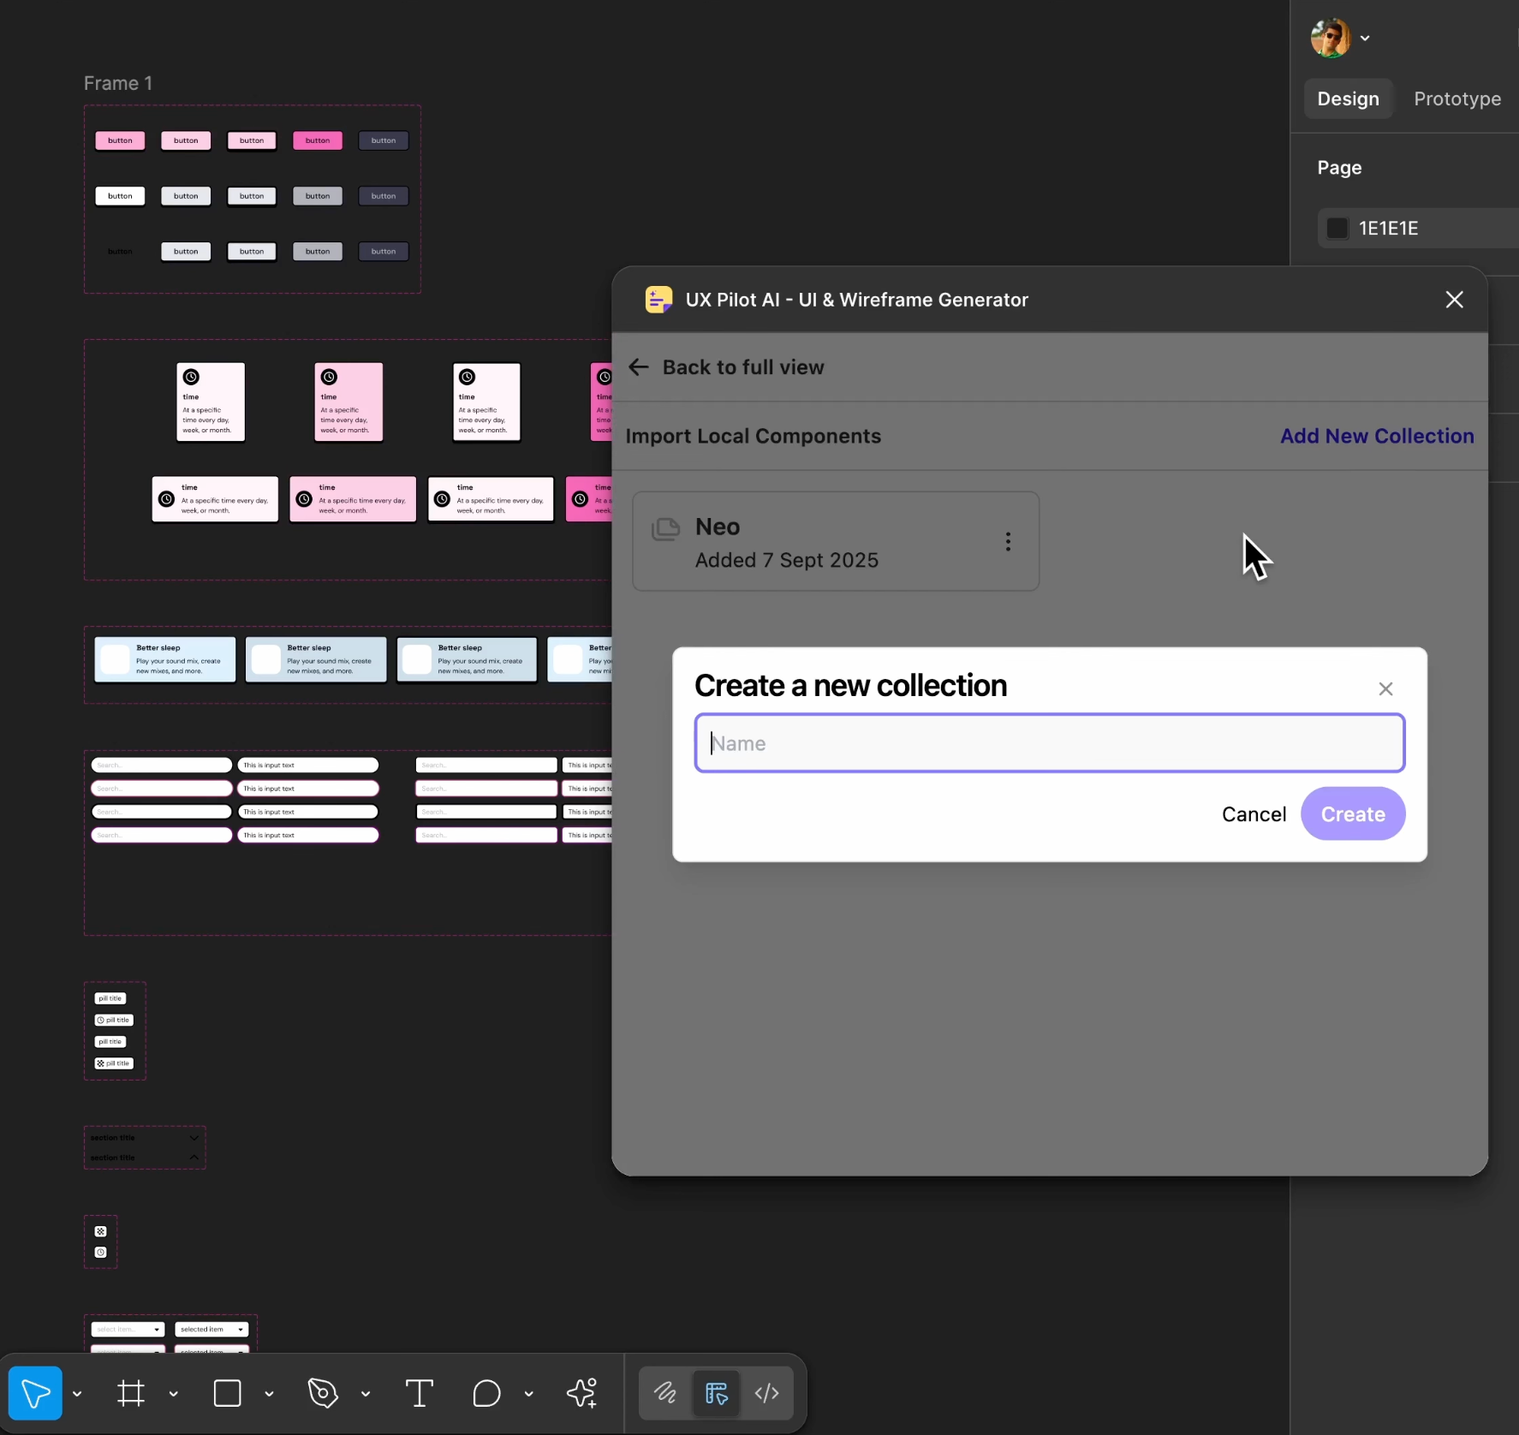The image size is (1519, 1435).
Task: Switch to Draw mode in toolbar
Action: [x=665, y=1393]
